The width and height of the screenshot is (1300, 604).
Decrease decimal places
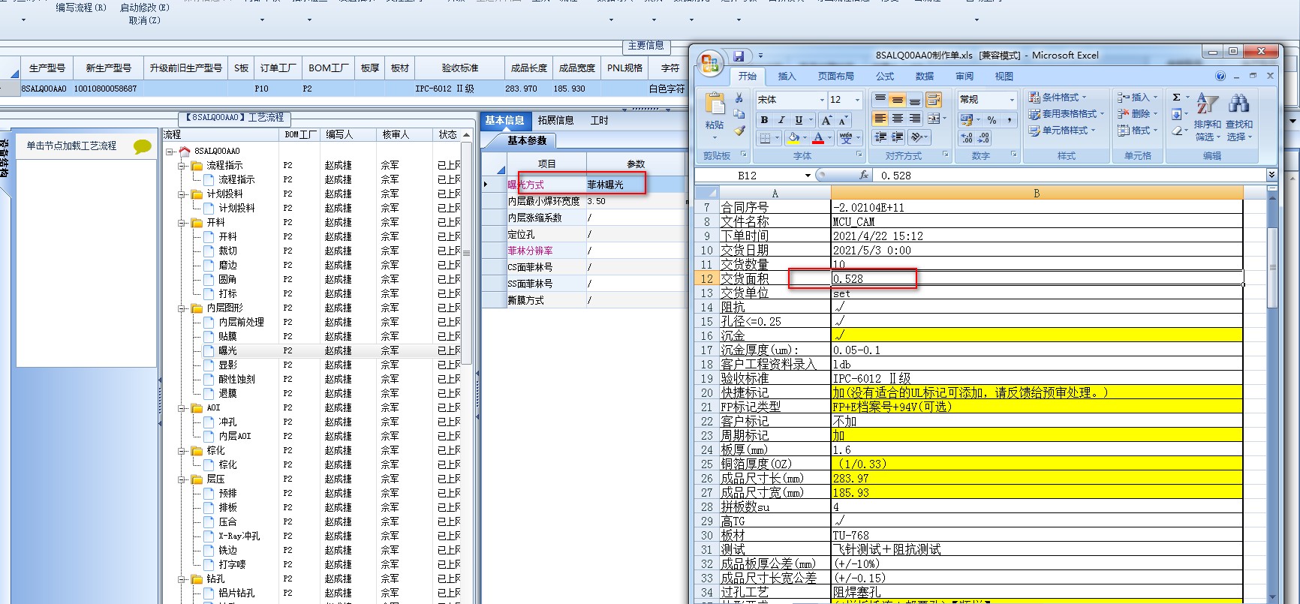pos(984,138)
